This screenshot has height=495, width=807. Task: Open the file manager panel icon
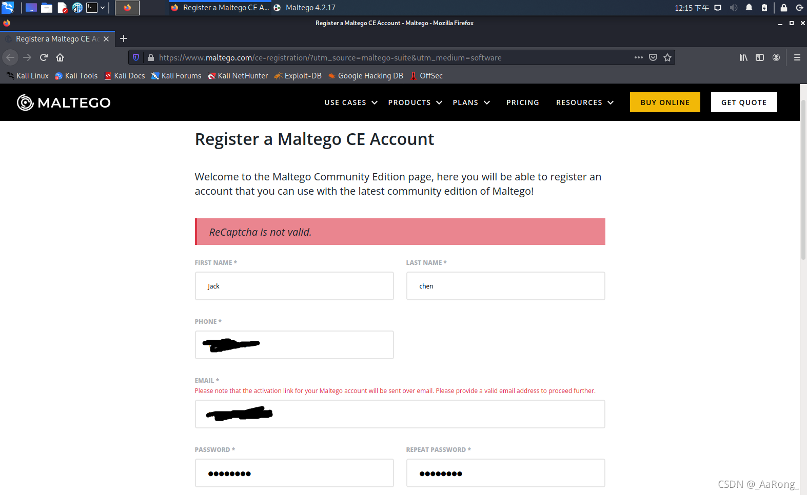tap(47, 8)
